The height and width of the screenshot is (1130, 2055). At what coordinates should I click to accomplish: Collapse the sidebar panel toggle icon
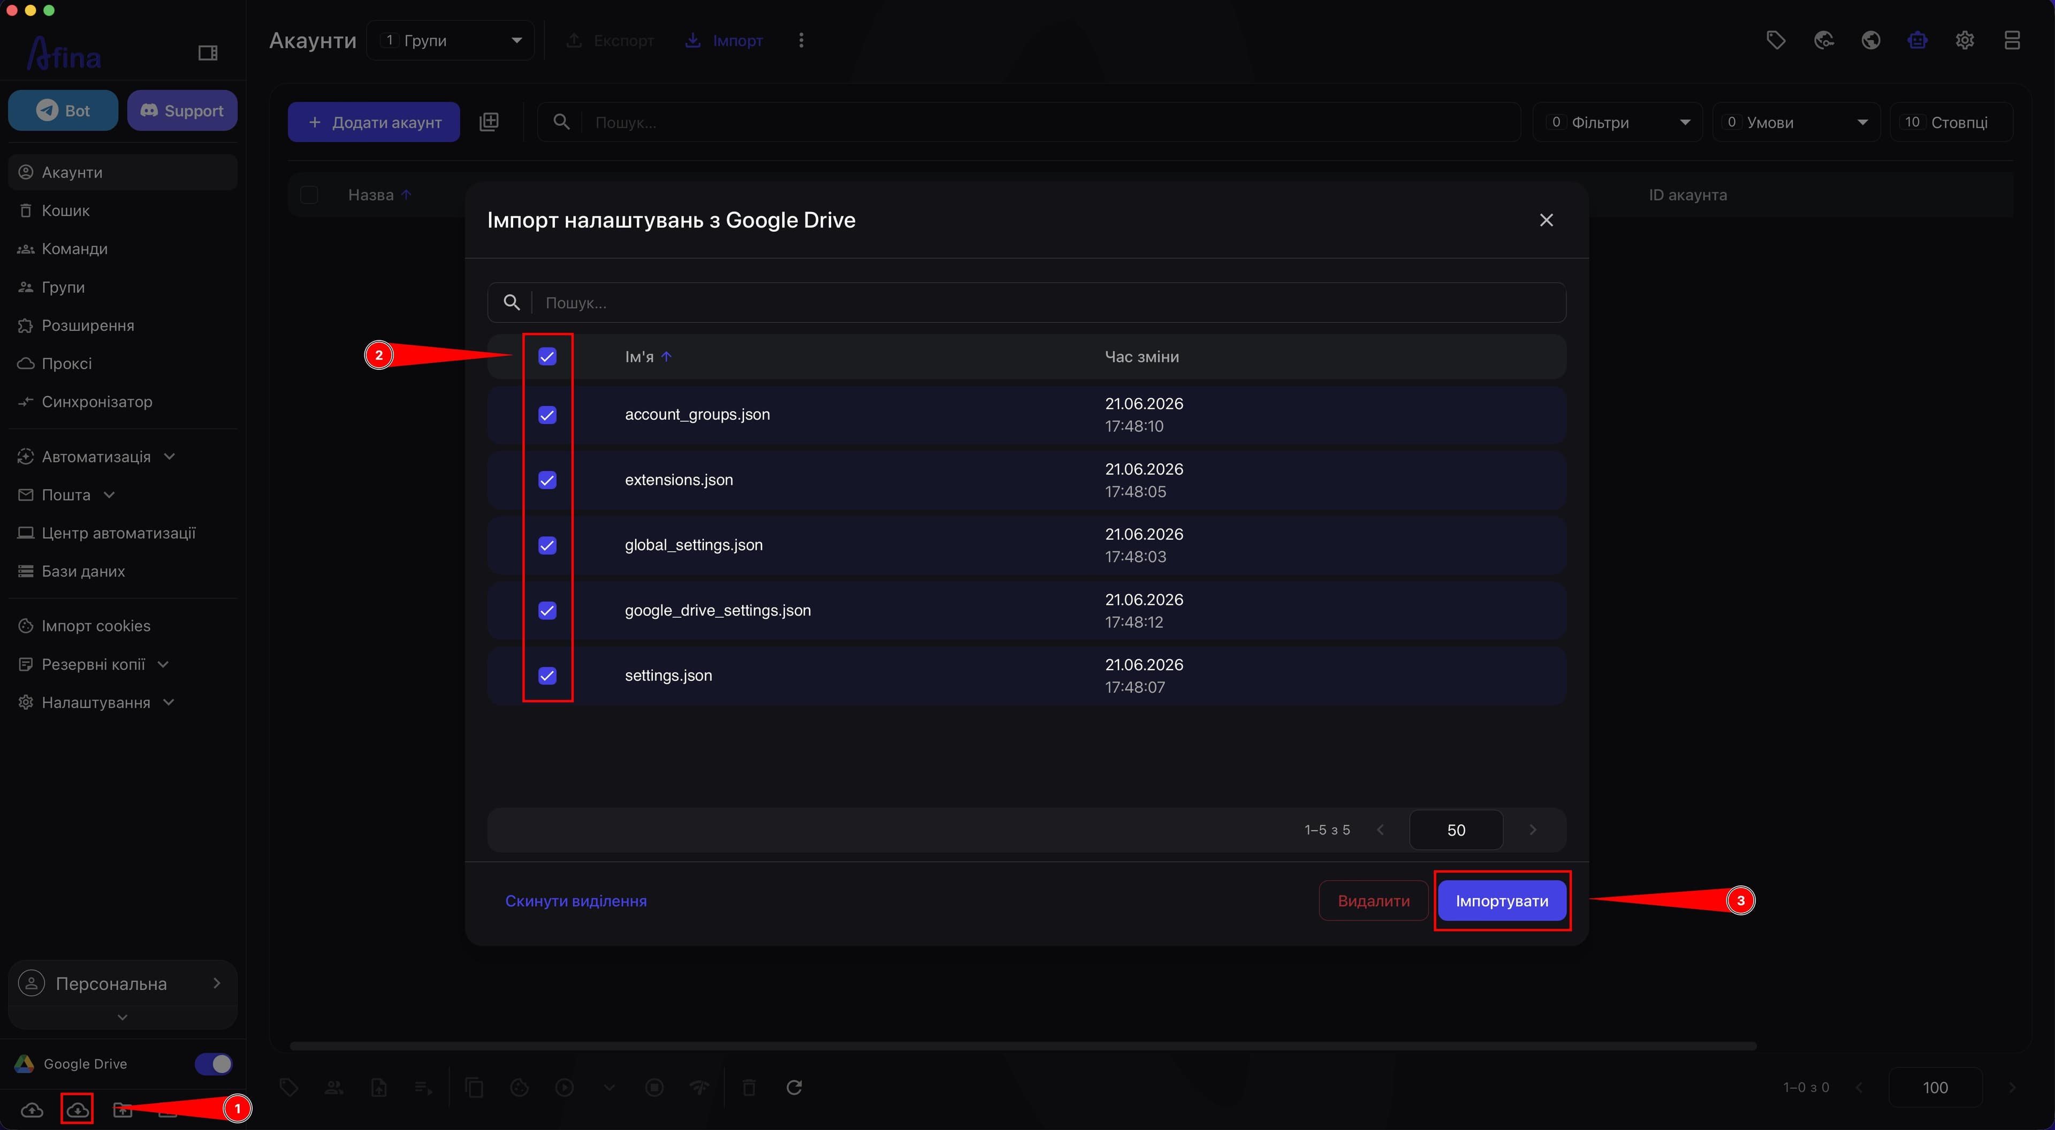click(208, 52)
